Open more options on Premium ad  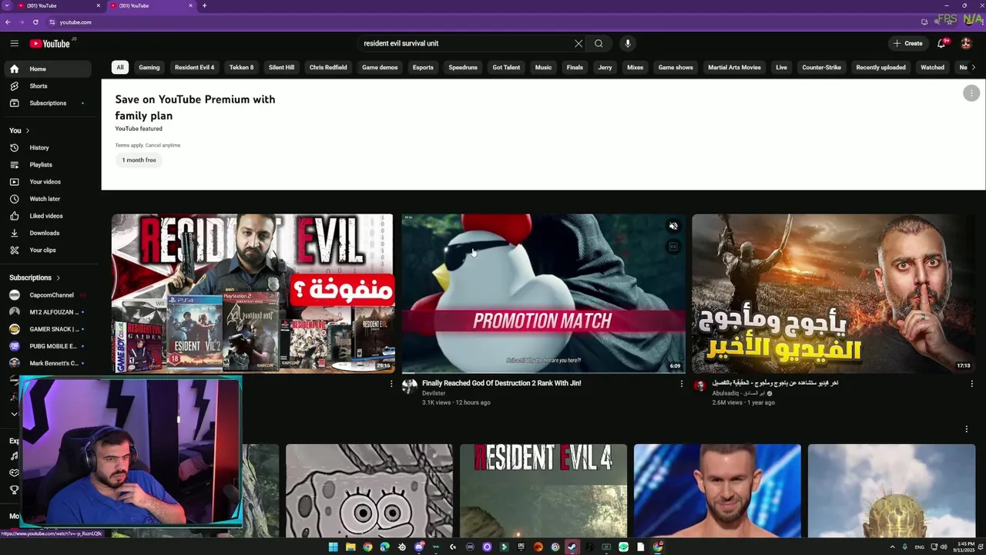click(x=971, y=93)
